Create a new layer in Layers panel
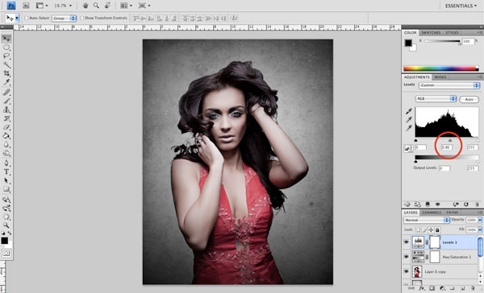Image resolution: width=484 pixels, height=293 pixels. tap(462, 288)
